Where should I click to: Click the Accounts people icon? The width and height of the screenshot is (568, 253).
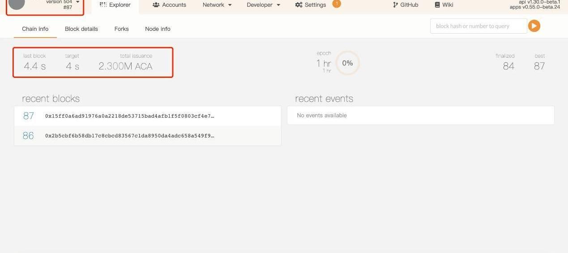coord(156,5)
